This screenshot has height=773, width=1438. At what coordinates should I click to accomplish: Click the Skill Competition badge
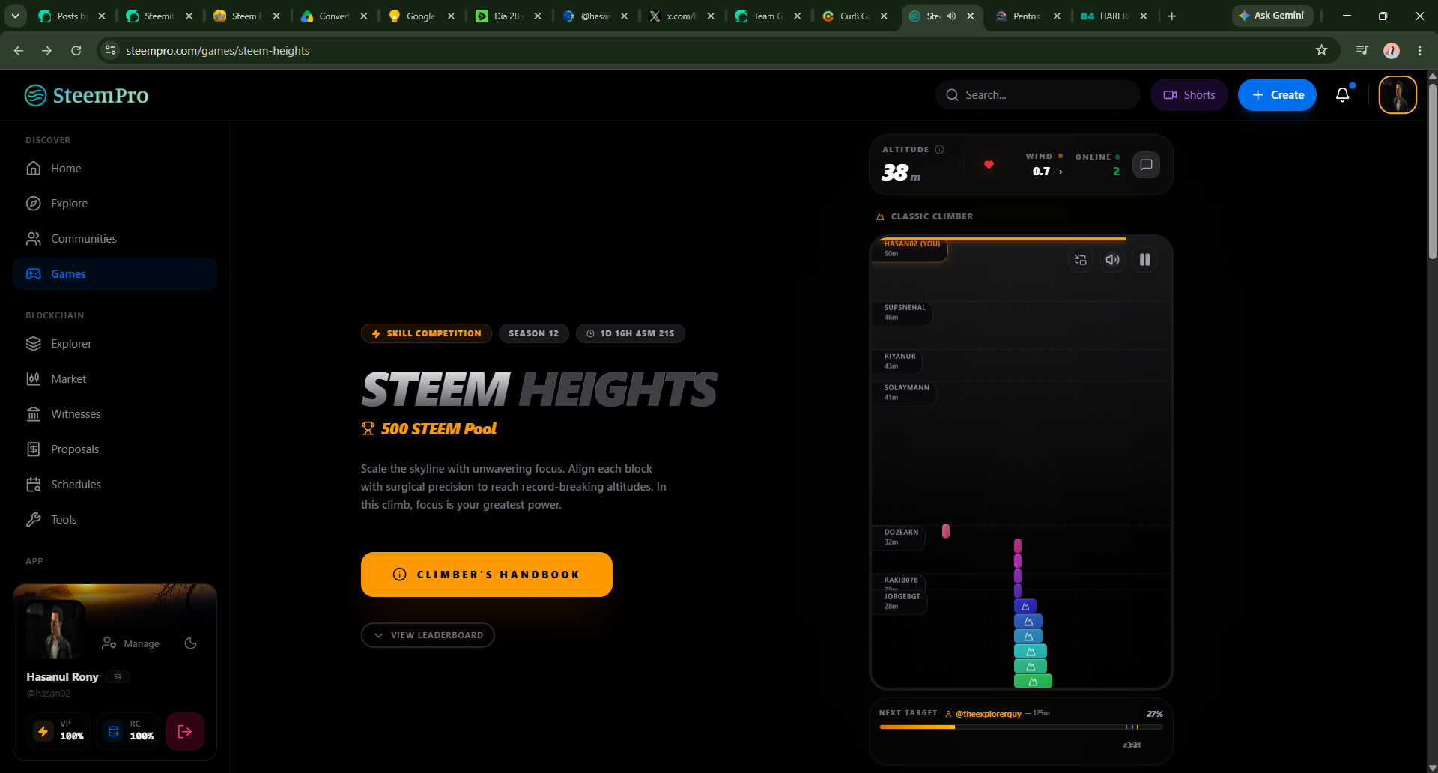(x=426, y=333)
